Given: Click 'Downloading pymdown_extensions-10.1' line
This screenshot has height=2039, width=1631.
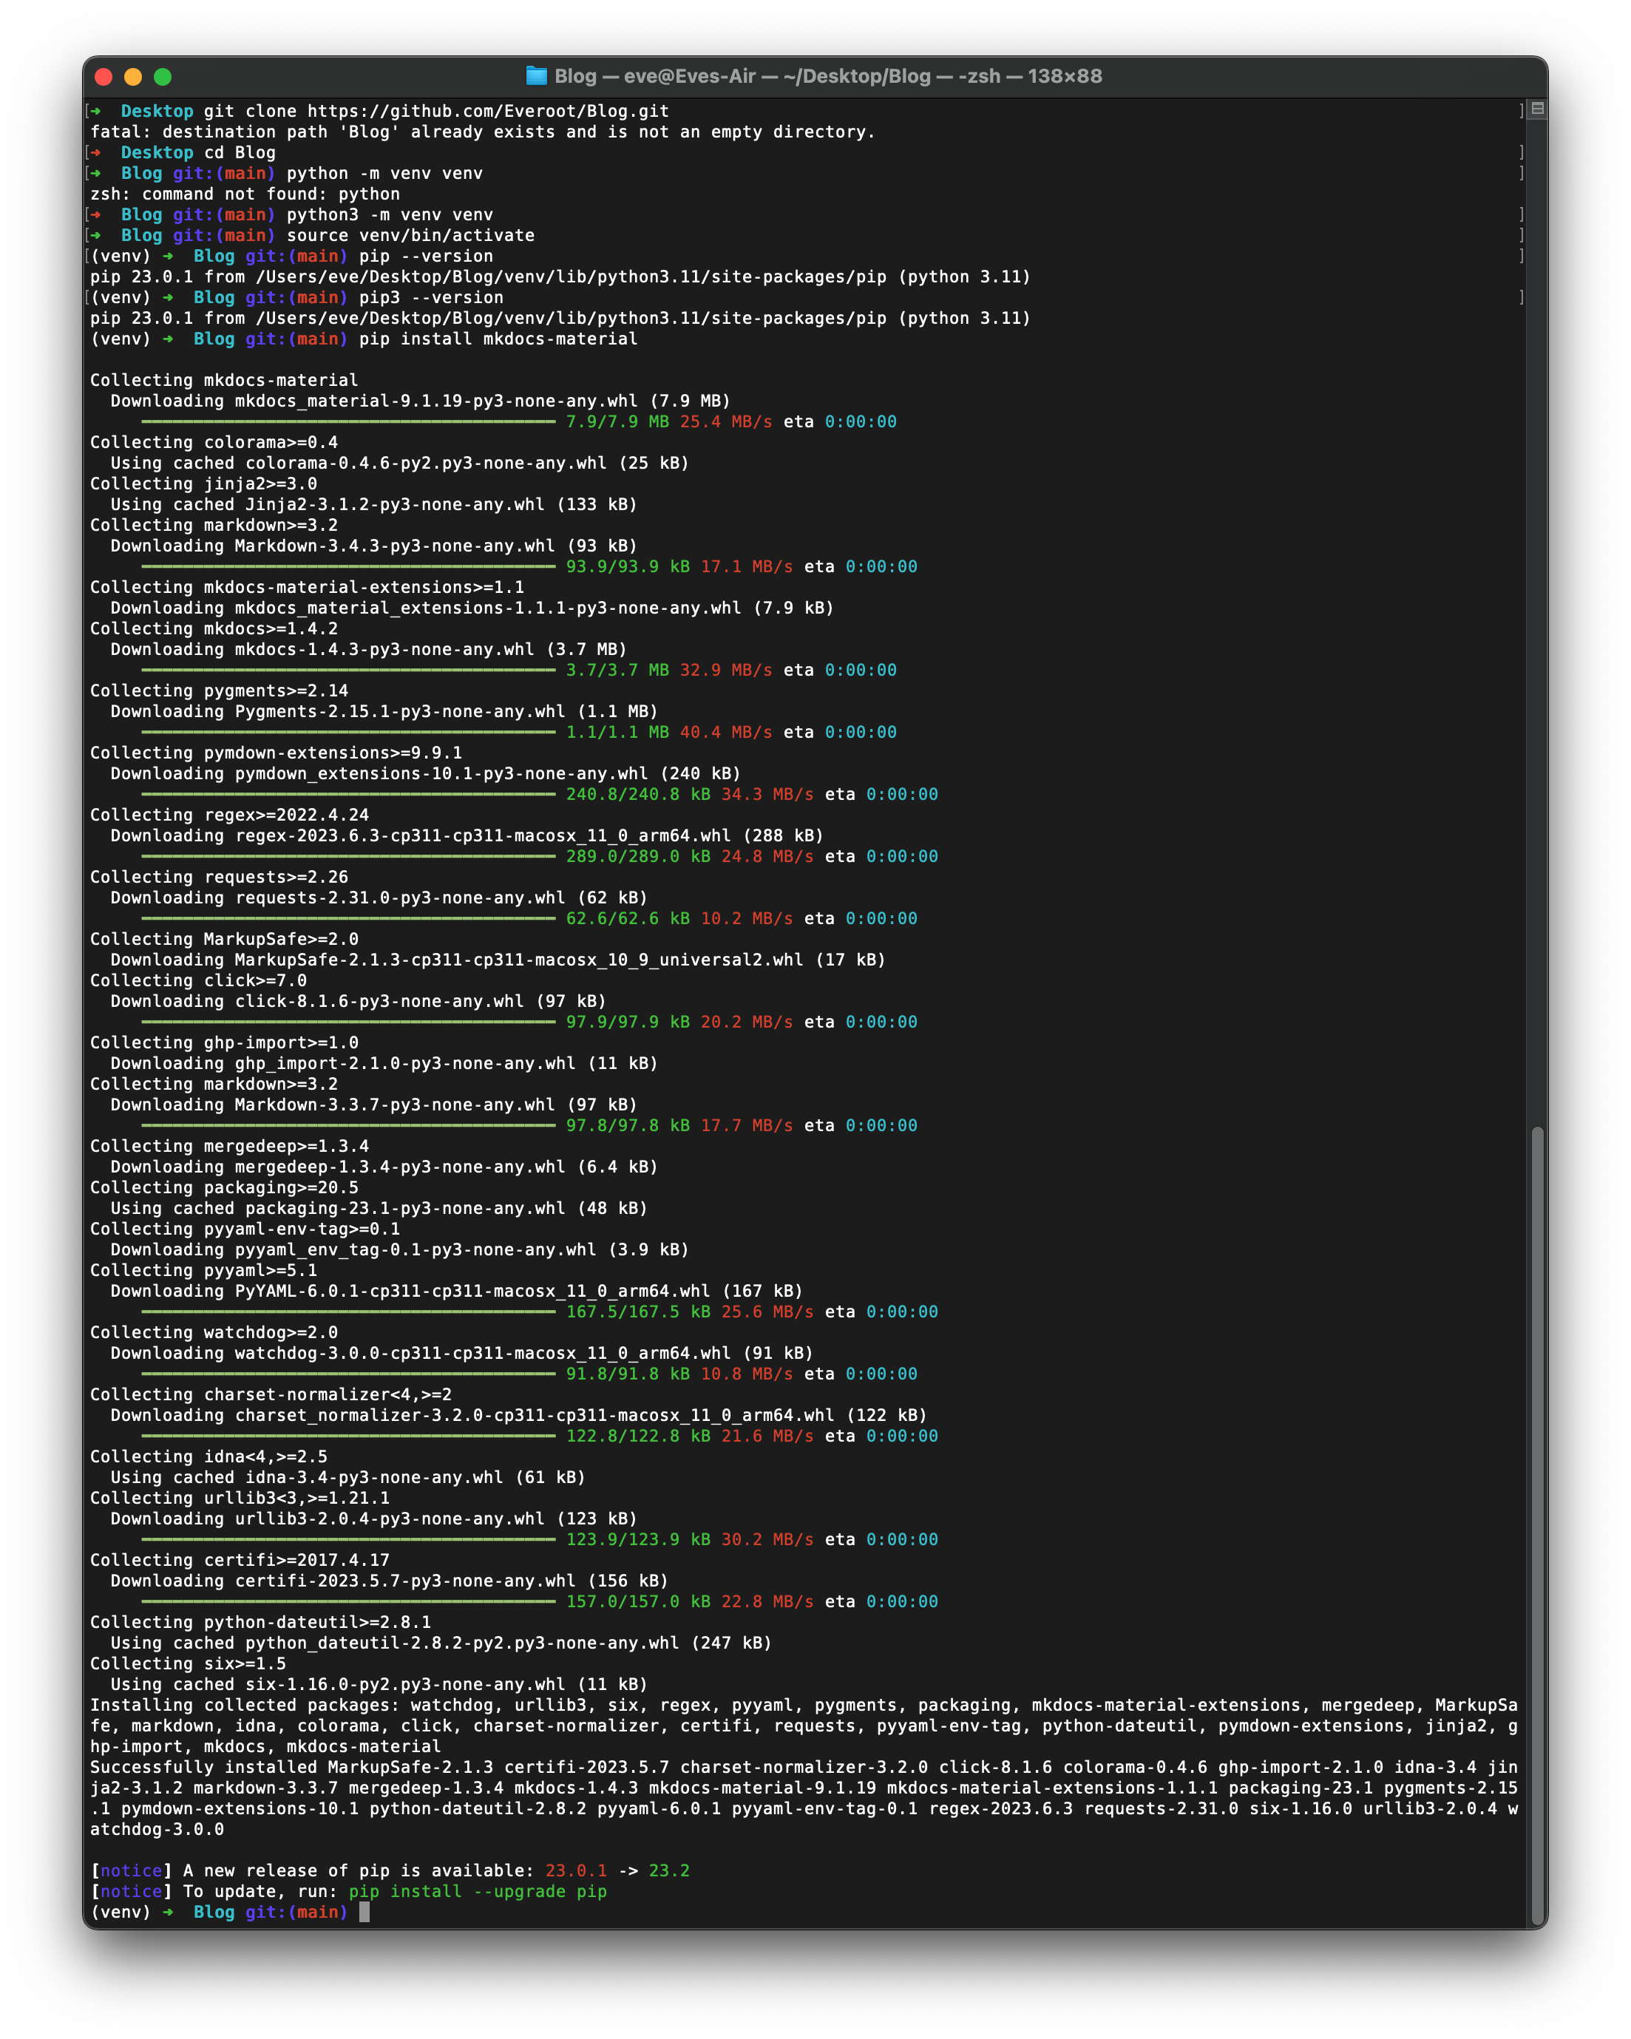Looking at the screenshot, I should [x=426, y=773].
